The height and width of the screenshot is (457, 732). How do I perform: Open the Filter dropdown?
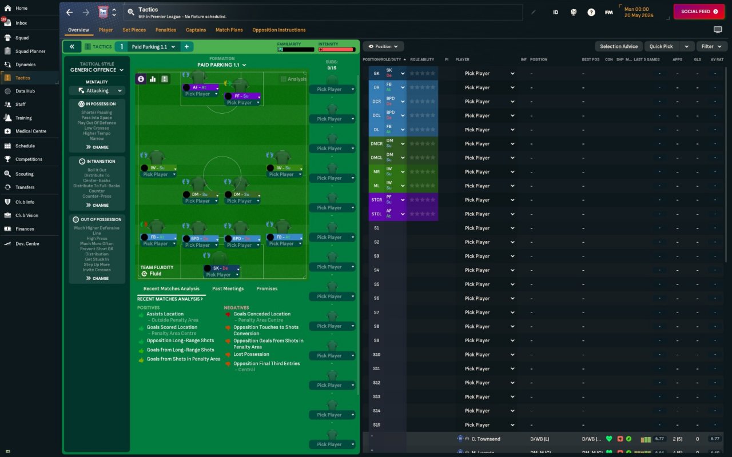tap(712, 46)
